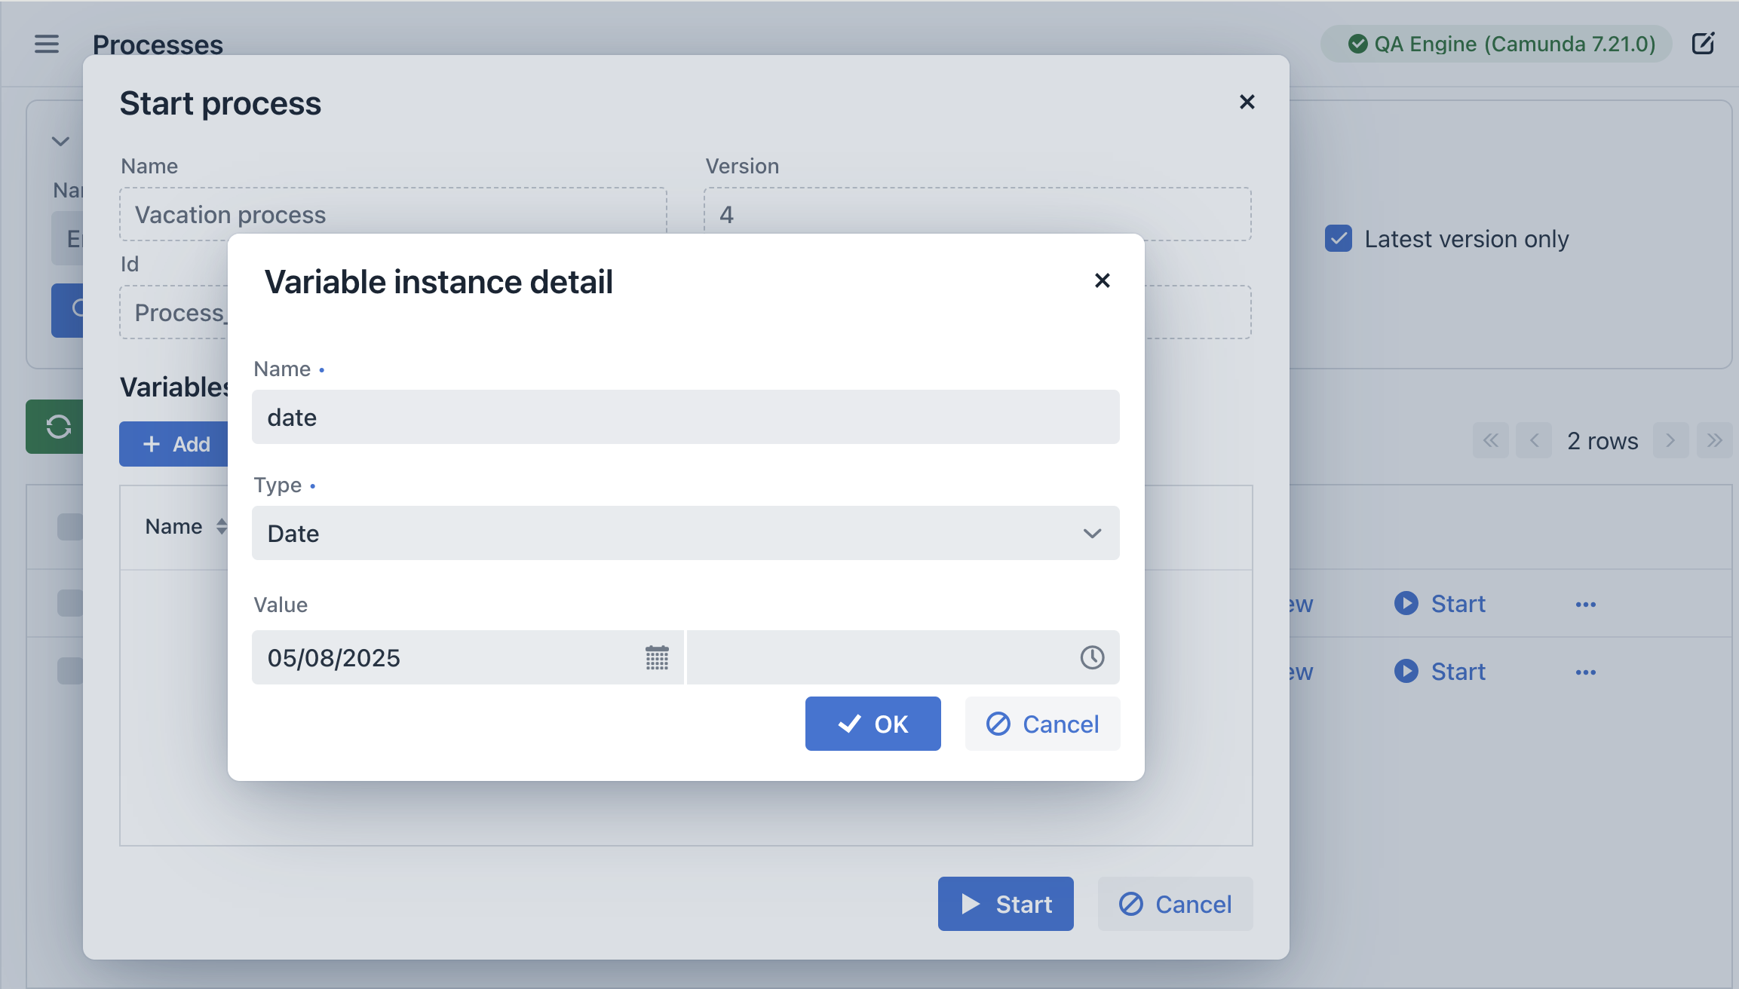Image resolution: width=1739 pixels, height=989 pixels.
Task: Collapse the filter panel chevron
Action: point(60,141)
